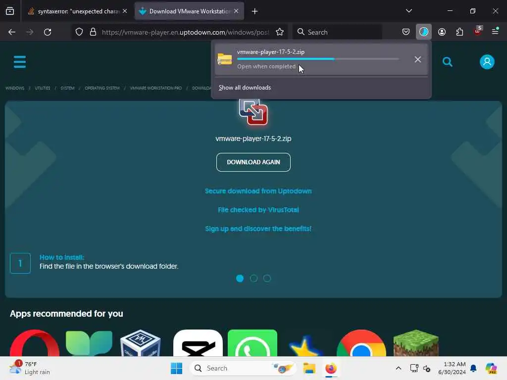Select the first install step dot
This screenshot has width=507, height=380.
pyautogui.click(x=240, y=278)
